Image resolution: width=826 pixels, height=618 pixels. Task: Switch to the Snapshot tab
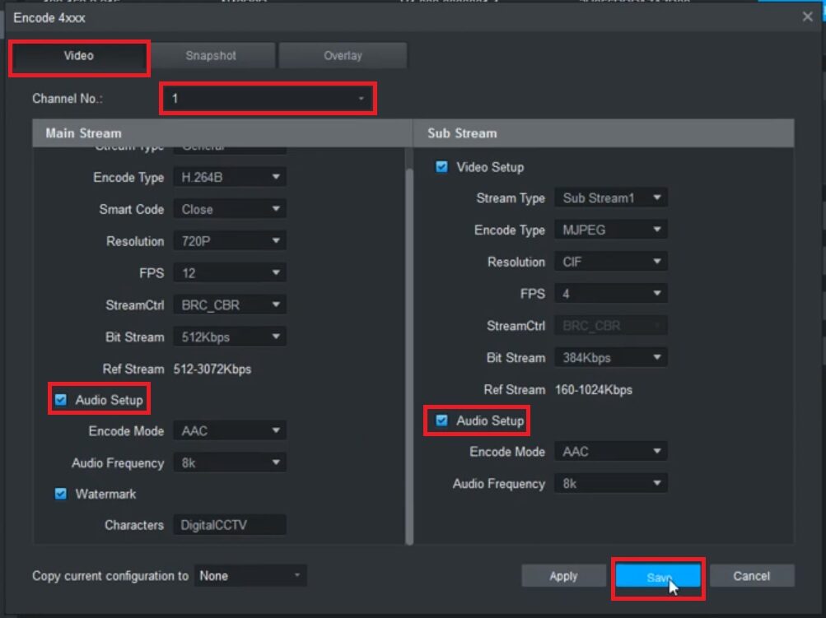tap(211, 56)
